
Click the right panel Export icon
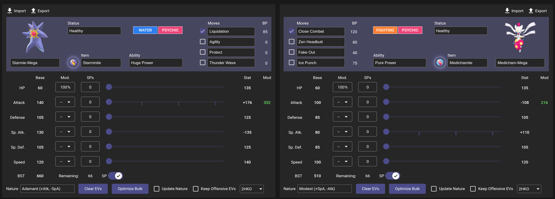click(531, 10)
